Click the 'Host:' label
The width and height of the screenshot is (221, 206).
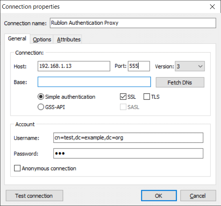pyautogui.click(x=20, y=66)
